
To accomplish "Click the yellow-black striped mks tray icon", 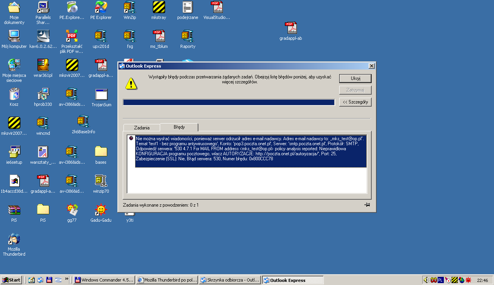I will [455, 280].
